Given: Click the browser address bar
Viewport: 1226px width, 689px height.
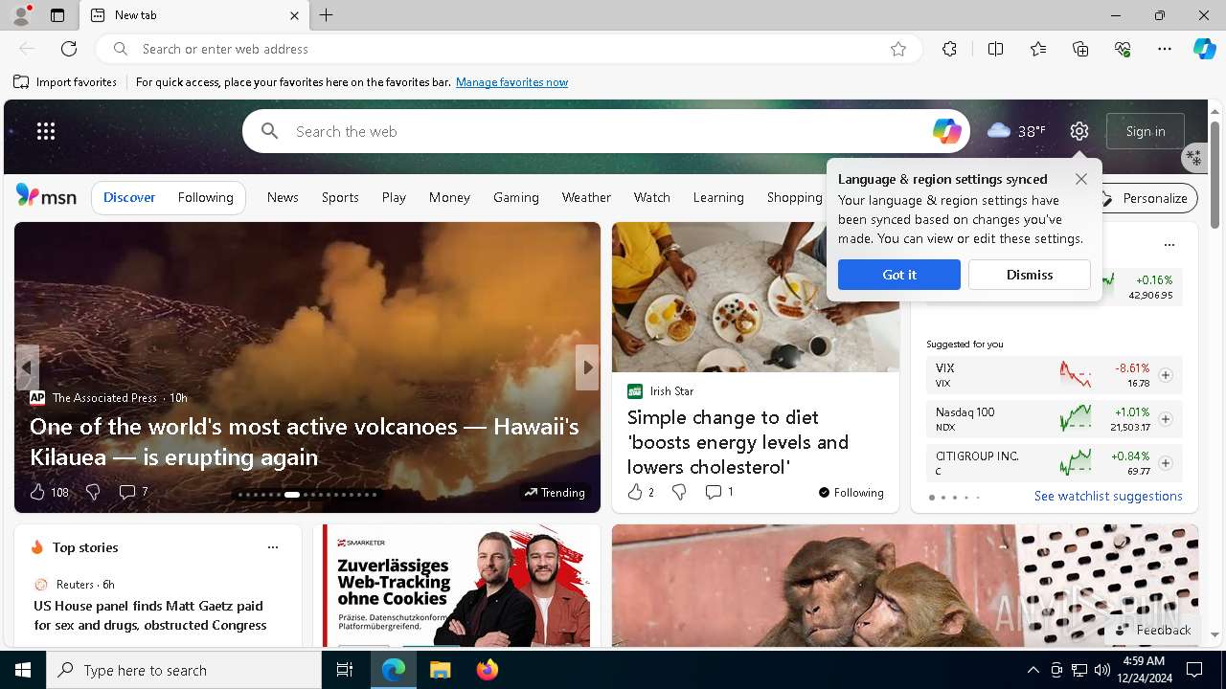Looking at the screenshot, I should pyautogui.click(x=508, y=49).
